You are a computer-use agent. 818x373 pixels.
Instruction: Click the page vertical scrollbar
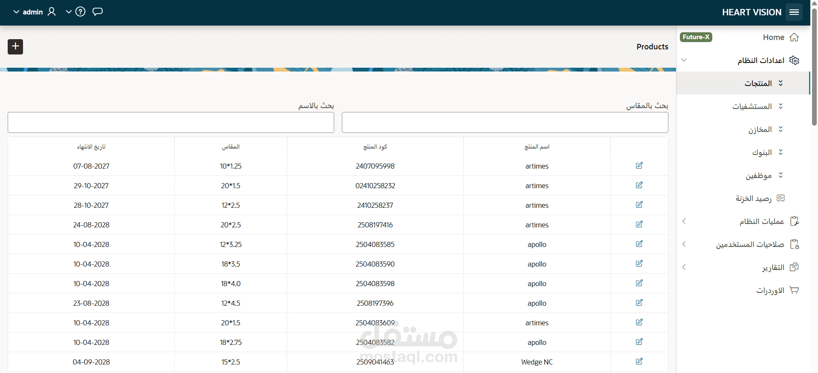[x=814, y=68]
